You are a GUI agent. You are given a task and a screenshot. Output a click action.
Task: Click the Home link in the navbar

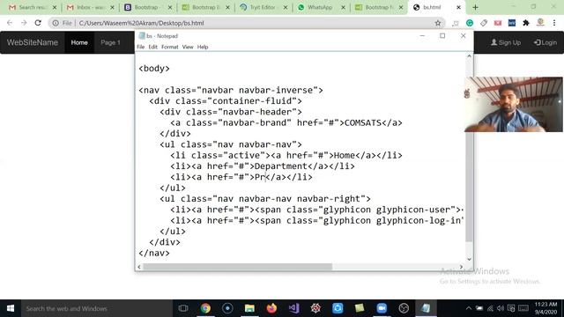pyautogui.click(x=79, y=42)
